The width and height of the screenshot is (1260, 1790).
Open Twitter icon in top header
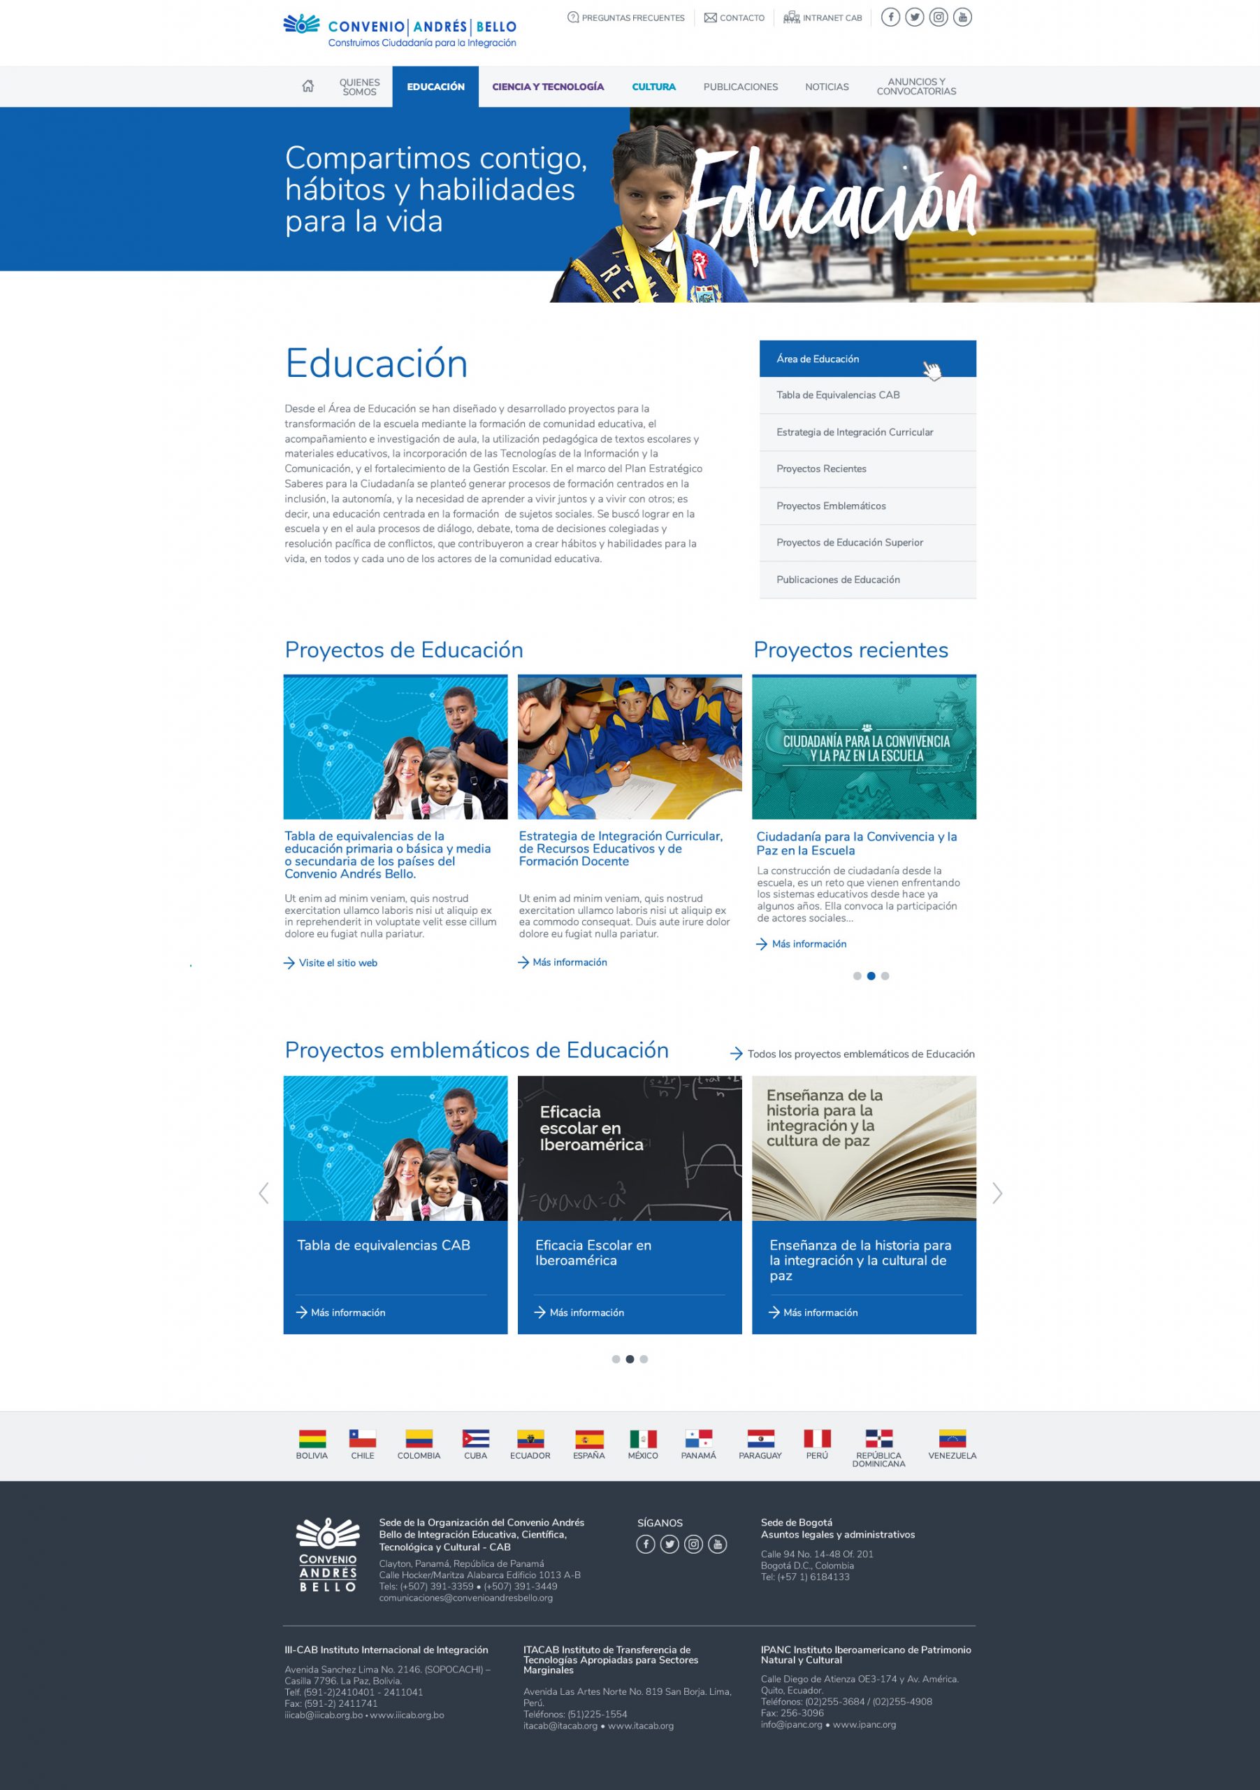(914, 17)
